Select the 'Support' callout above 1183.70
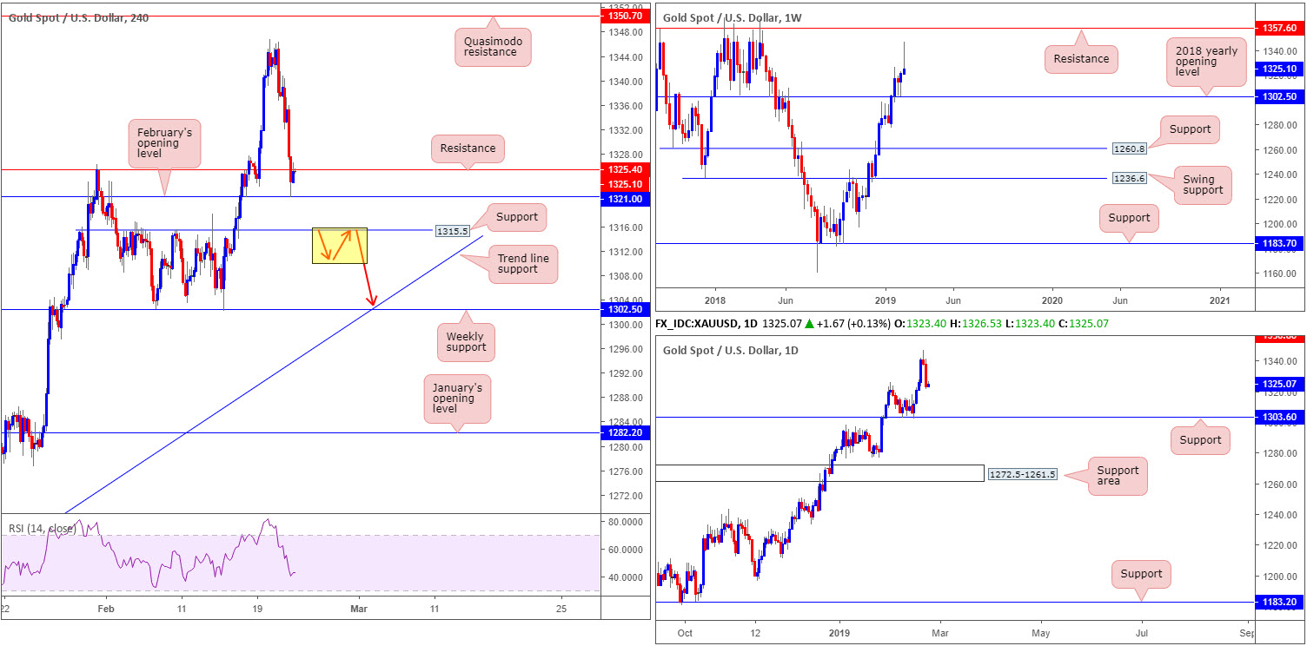Image resolution: width=1307 pixels, height=646 pixels. (1129, 218)
